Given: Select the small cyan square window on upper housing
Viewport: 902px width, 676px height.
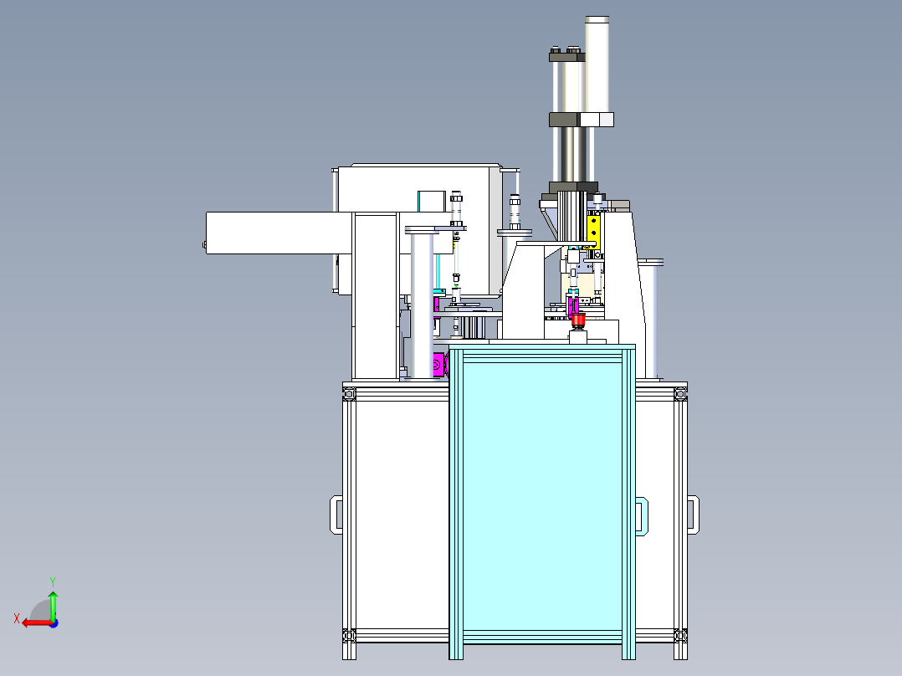Looking at the screenshot, I should click(x=432, y=202).
